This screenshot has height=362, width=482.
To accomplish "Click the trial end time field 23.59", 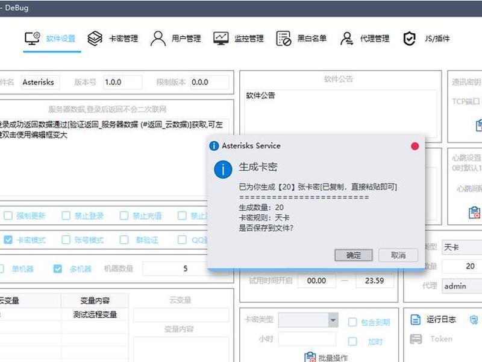I will [374, 281].
